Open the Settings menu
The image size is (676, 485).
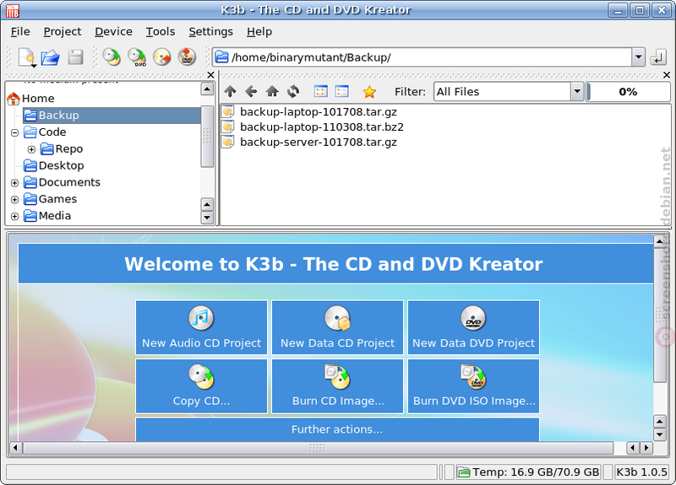tap(210, 32)
